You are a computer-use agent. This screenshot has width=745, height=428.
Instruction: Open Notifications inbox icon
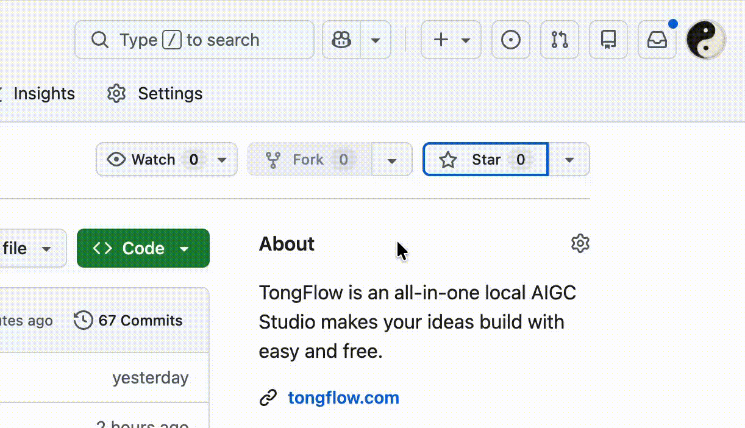[657, 40]
